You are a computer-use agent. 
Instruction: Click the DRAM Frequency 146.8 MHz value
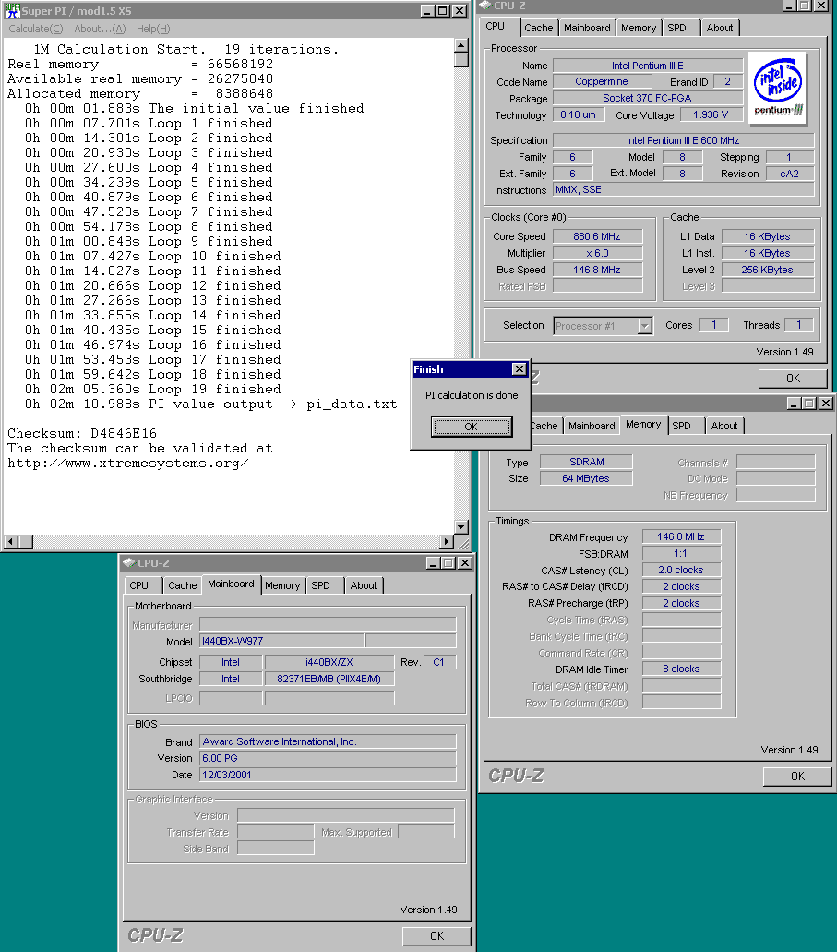[681, 536]
